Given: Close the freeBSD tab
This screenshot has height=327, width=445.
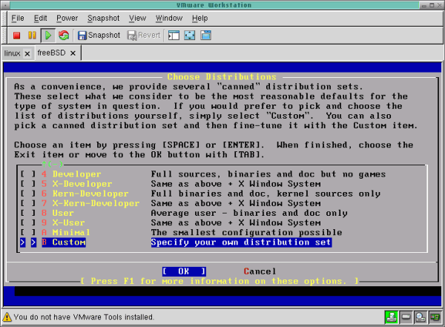Looking at the screenshot, I should (x=73, y=53).
